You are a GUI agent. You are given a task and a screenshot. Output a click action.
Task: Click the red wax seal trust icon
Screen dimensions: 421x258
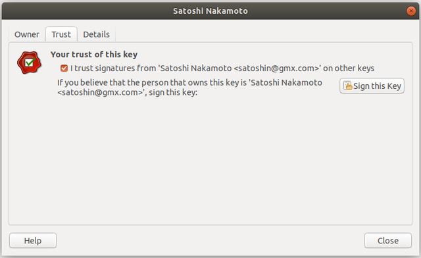click(x=29, y=63)
